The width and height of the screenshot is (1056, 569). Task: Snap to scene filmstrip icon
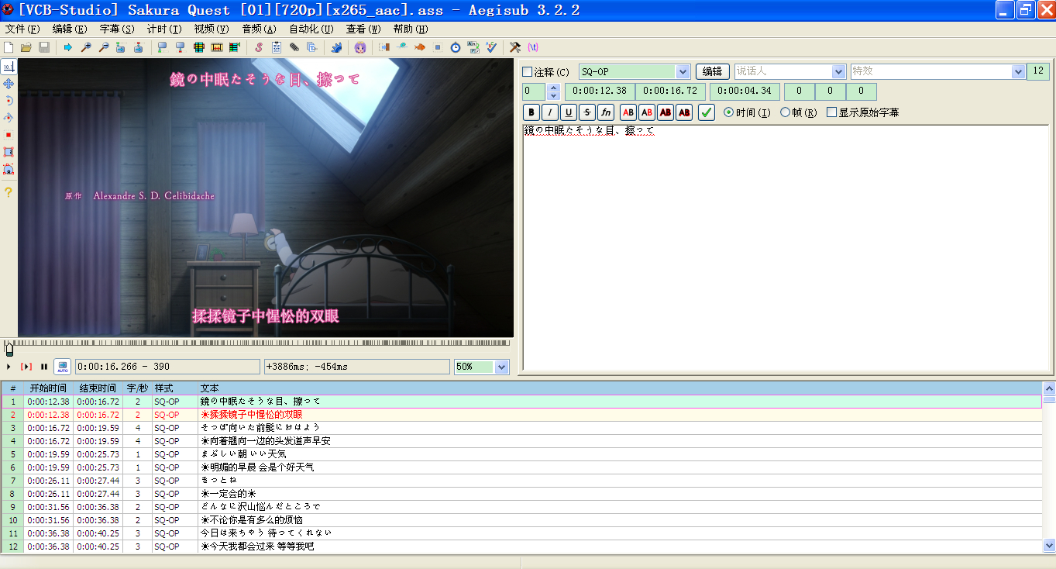pos(216,47)
